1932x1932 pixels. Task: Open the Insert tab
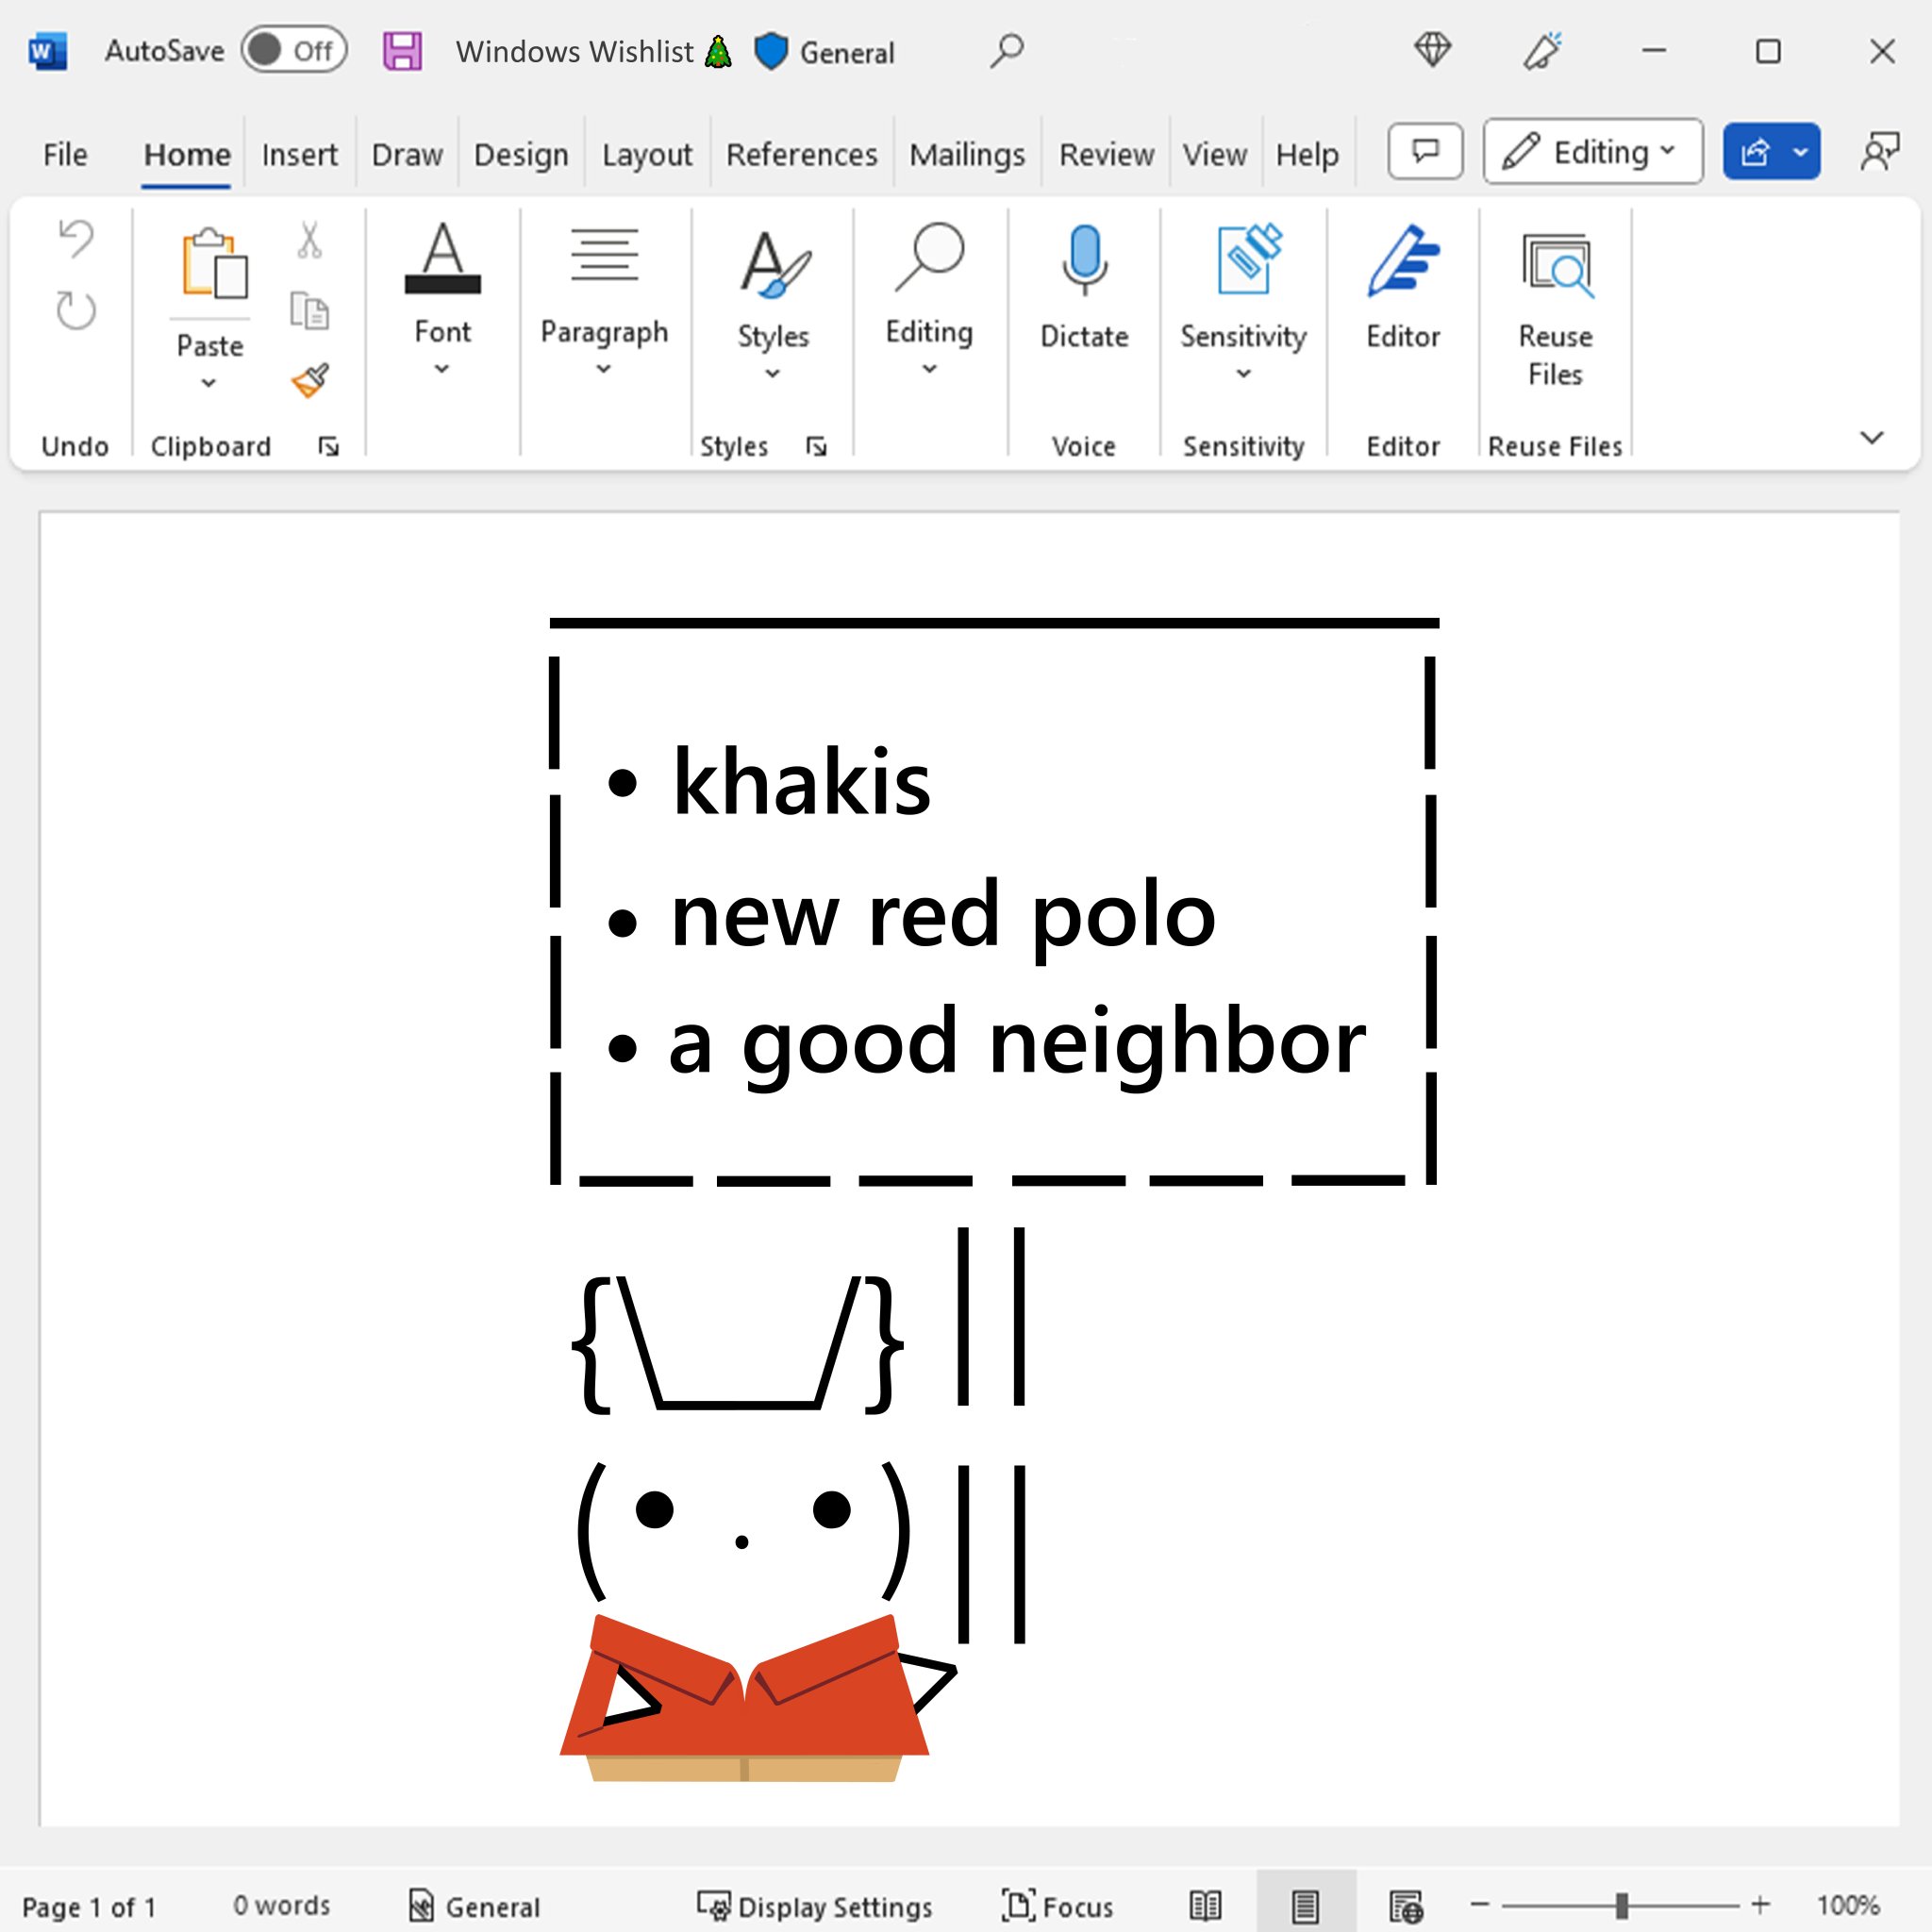[x=299, y=155]
